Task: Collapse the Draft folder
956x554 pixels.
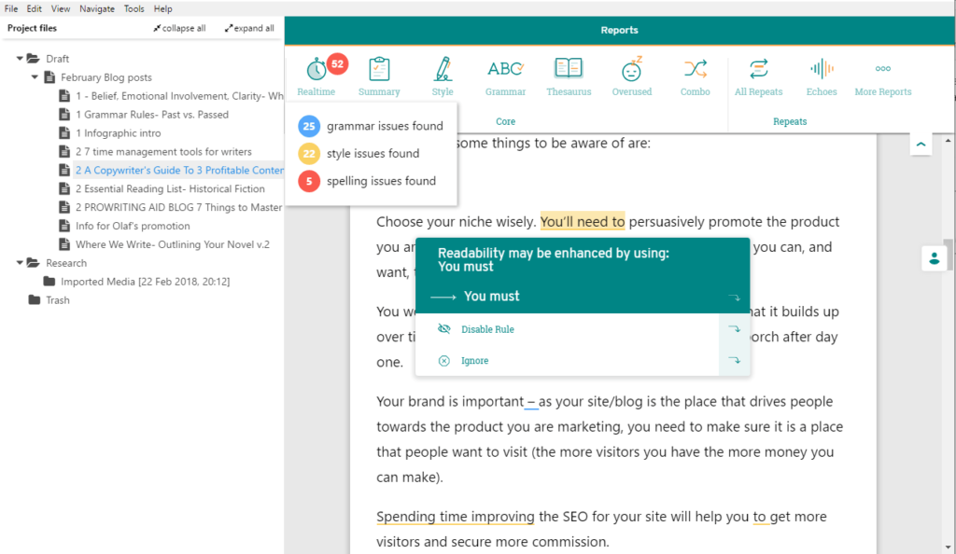Action: (20, 59)
